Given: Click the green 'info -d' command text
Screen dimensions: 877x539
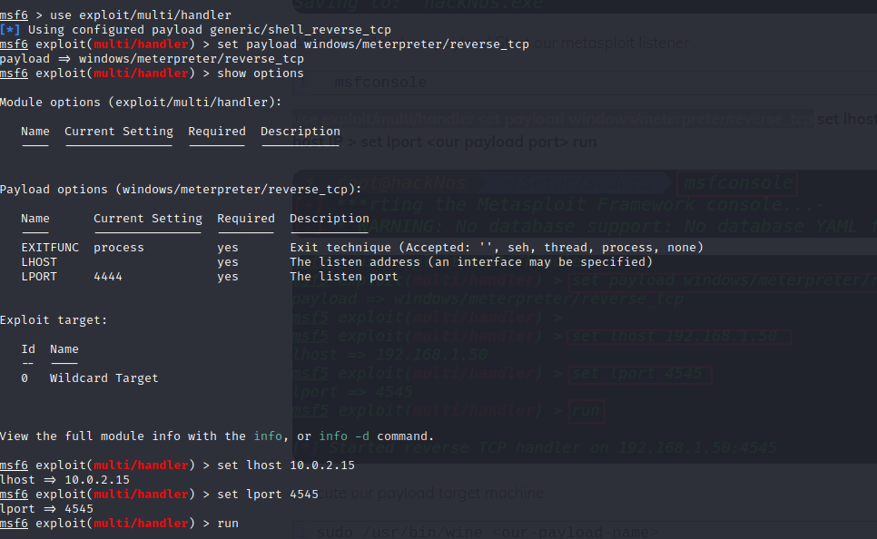Looking at the screenshot, I should pos(344,436).
